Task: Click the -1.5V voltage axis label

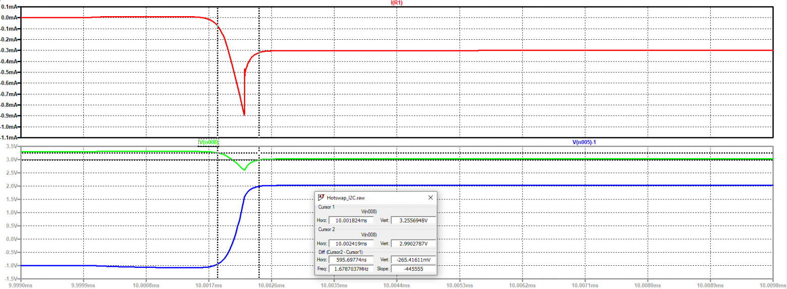Action: (11, 278)
